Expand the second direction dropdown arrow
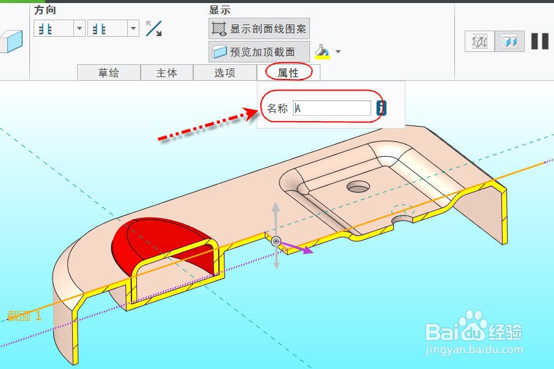Screen dimensions: 554x369 point(132,28)
